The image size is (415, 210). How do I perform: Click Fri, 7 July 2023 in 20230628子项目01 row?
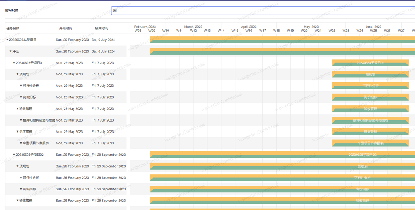pyautogui.click(x=103, y=63)
